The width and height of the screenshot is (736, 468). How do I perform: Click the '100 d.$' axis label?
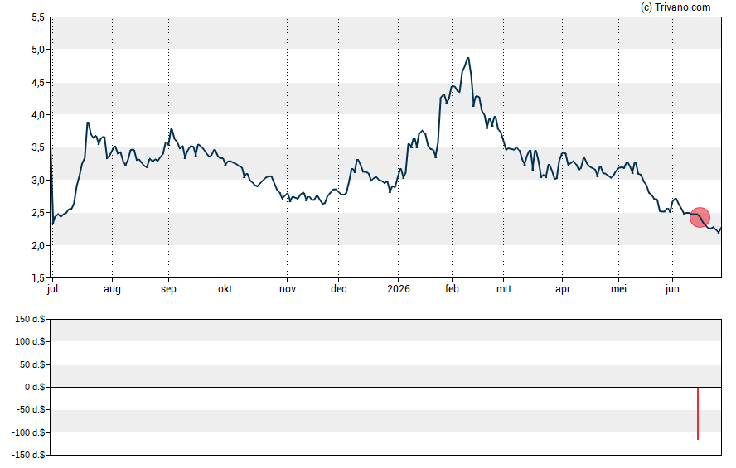(x=30, y=341)
